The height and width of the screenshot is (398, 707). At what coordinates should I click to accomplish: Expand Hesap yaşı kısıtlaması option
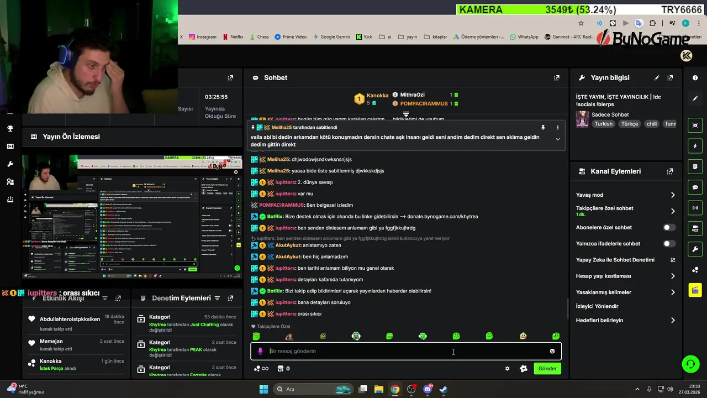(673, 276)
